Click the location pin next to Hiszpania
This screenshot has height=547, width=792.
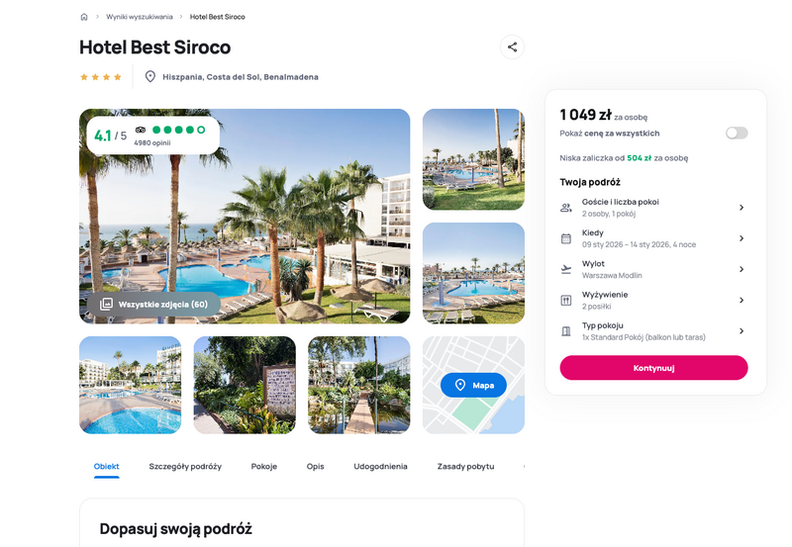150,77
